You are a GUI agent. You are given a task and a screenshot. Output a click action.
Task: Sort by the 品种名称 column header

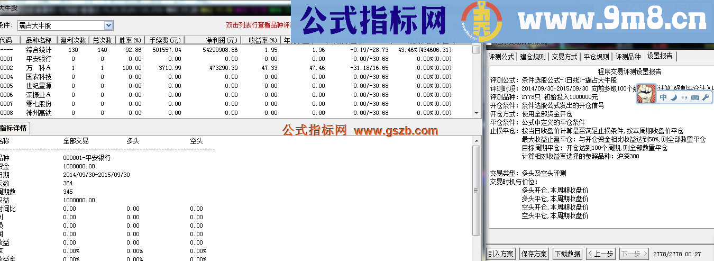coord(39,40)
